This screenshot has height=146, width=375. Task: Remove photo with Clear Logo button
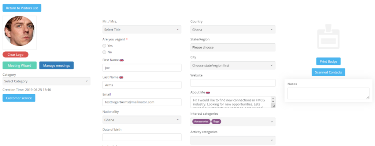click(x=15, y=55)
